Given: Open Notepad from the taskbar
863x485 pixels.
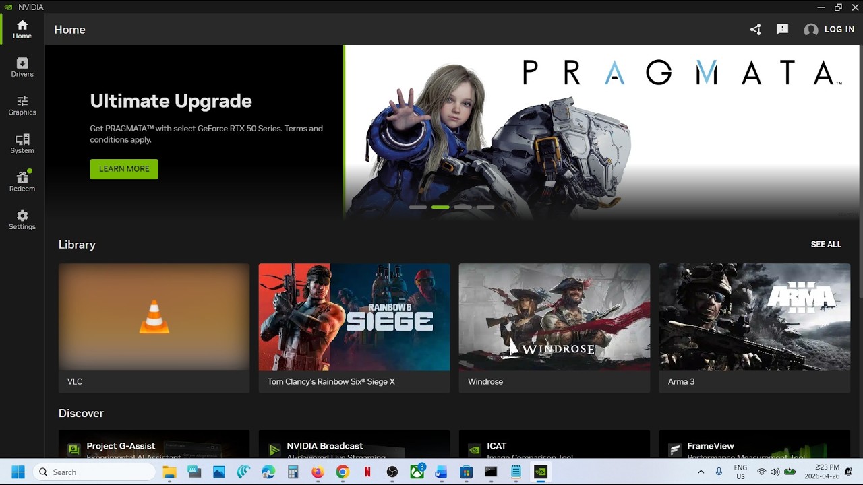Looking at the screenshot, I should [x=516, y=472].
